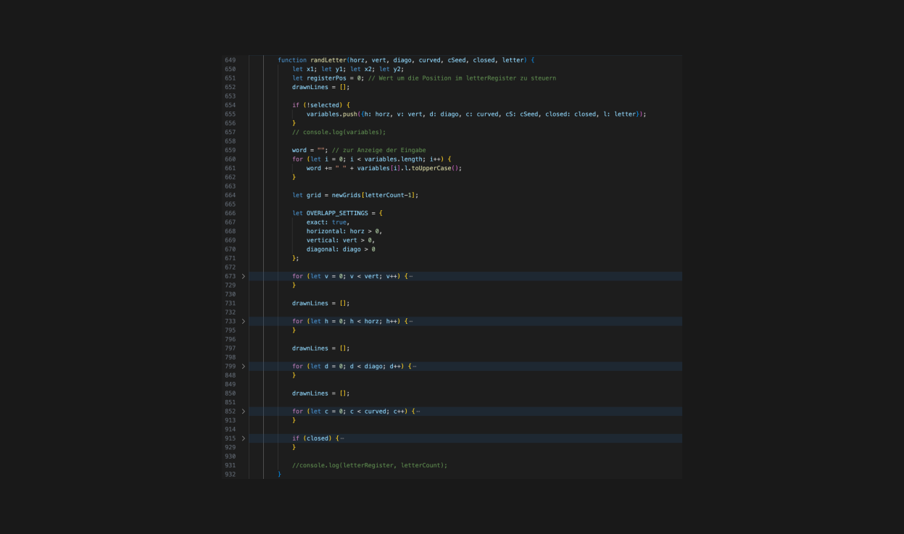Expand the folded vert for-loop at line 673

(x=244, y=276)
